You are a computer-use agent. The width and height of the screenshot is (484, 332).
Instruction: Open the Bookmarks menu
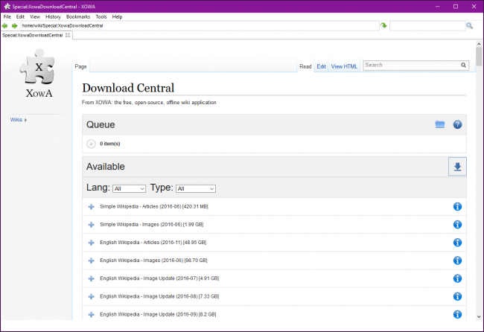[x=78, y=16]
